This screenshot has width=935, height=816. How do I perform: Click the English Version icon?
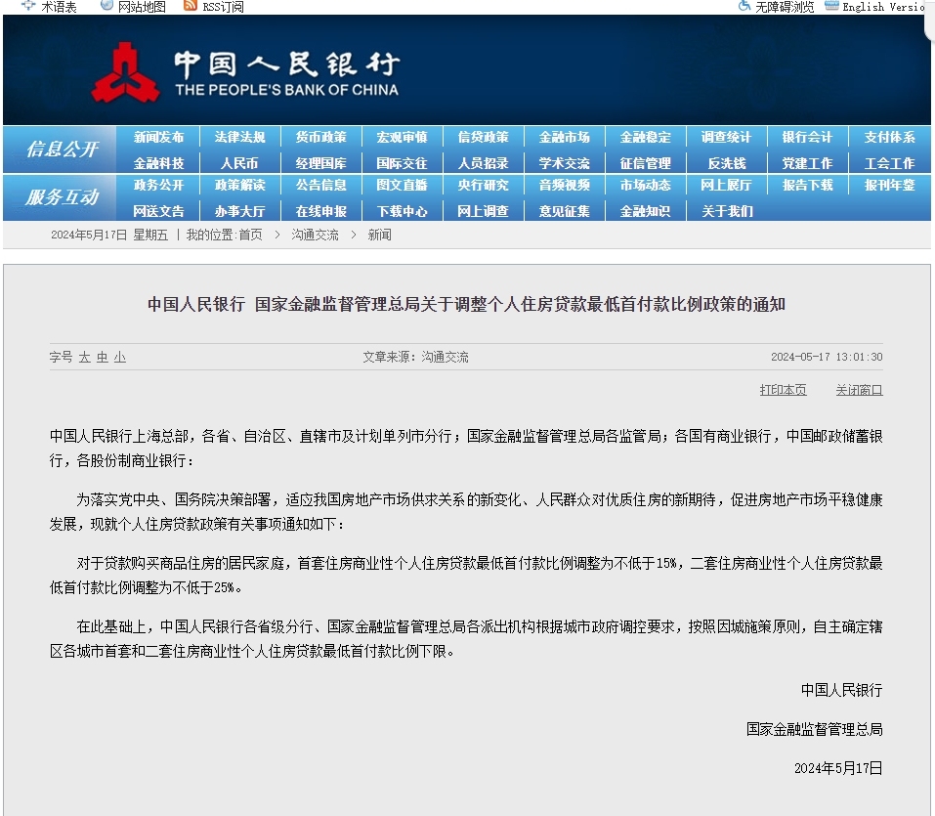[x=831, y=5]
